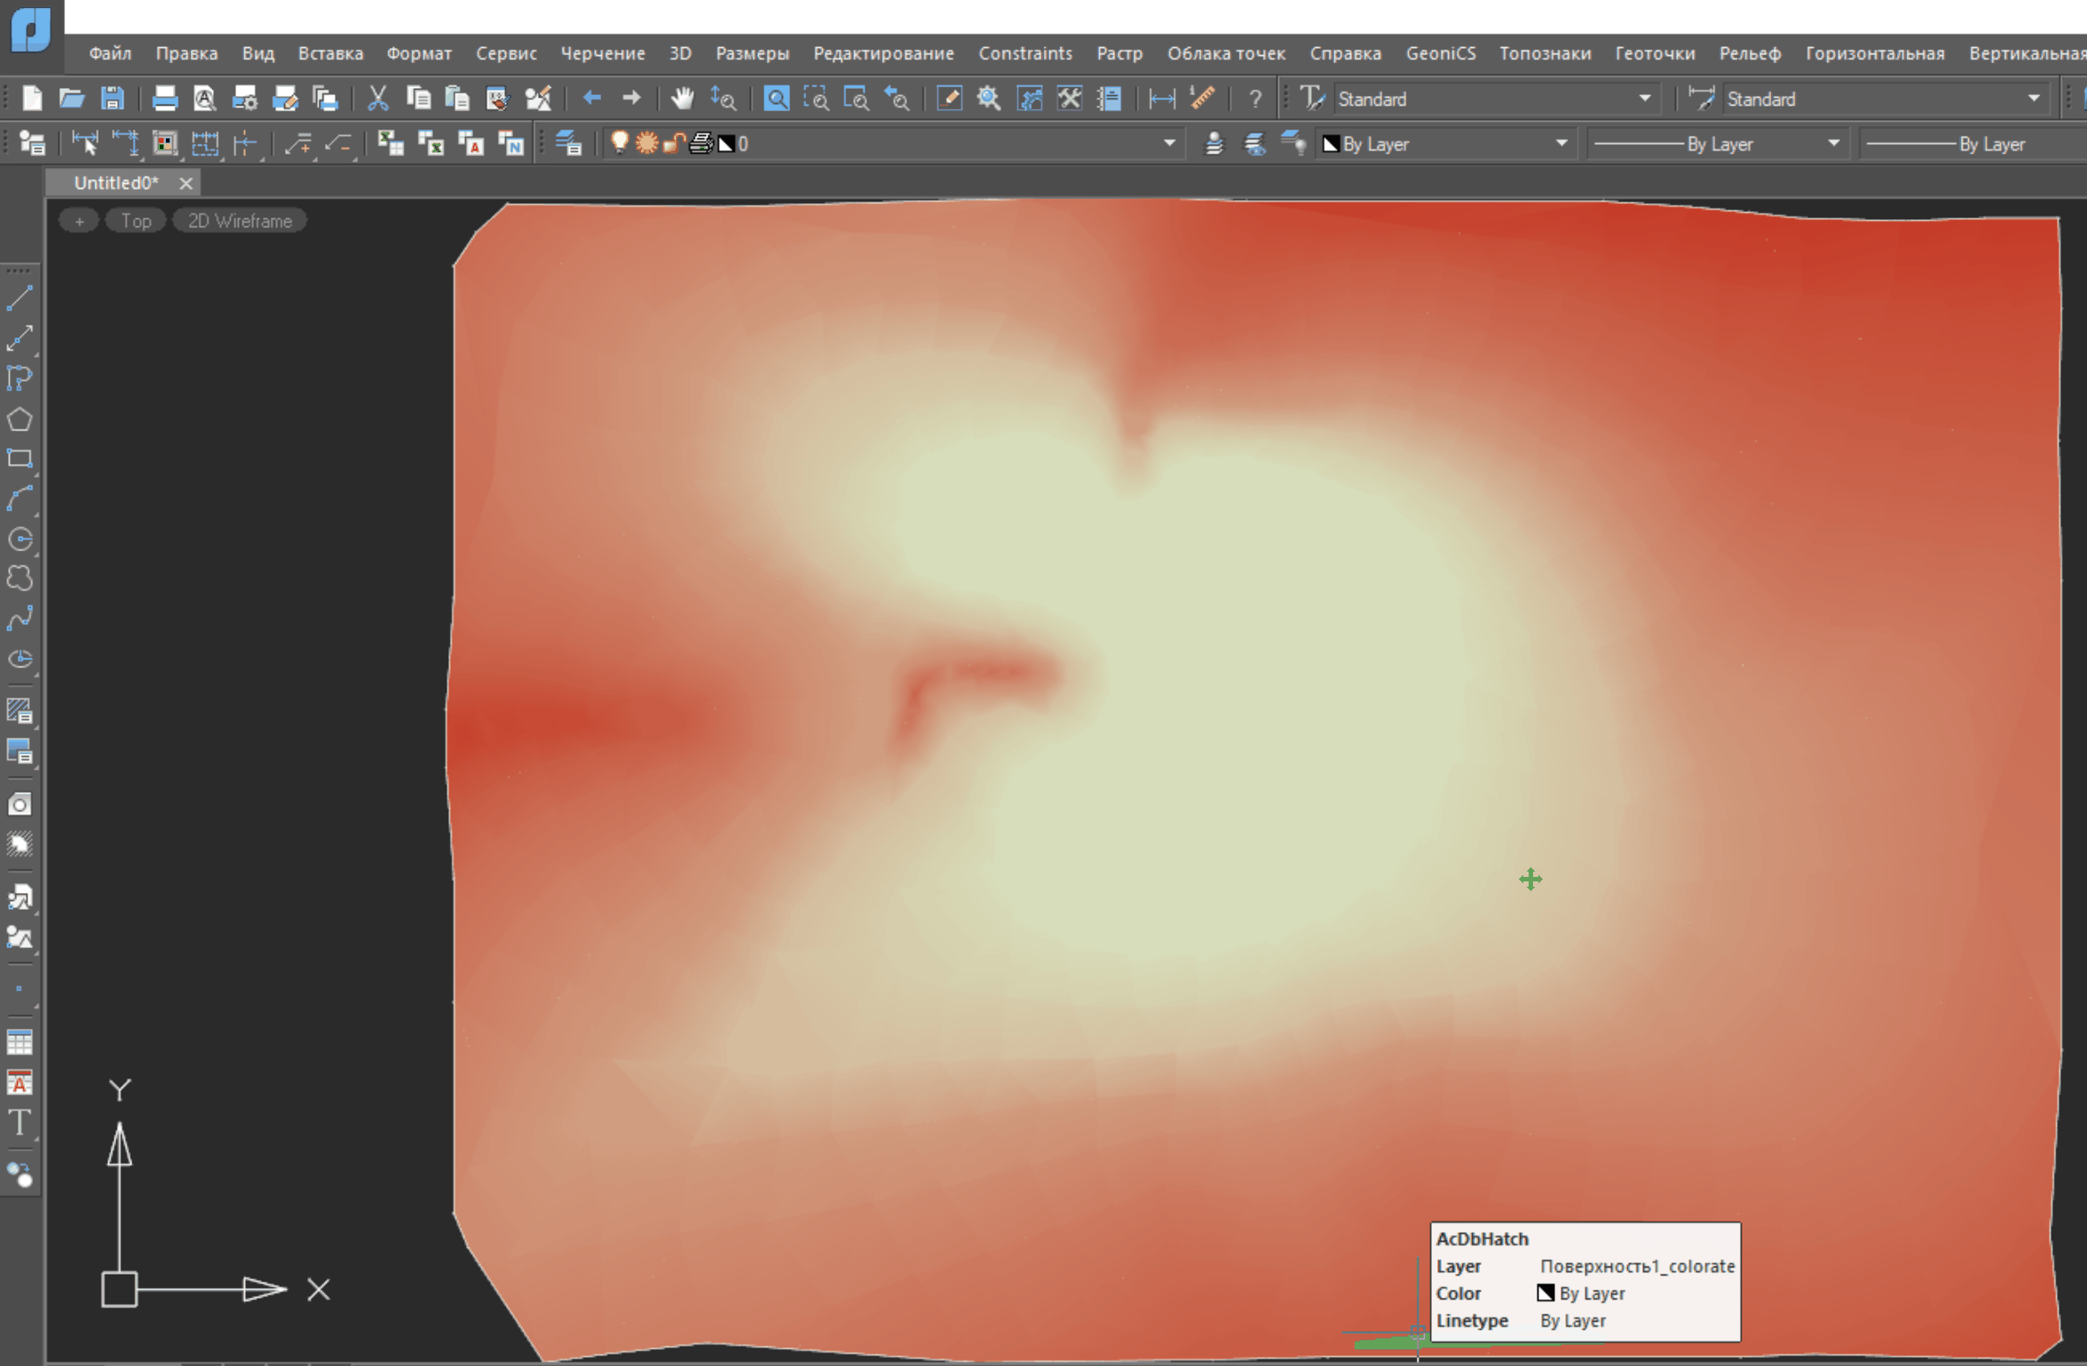Click the Undo arrow icon

click(592, 99)
